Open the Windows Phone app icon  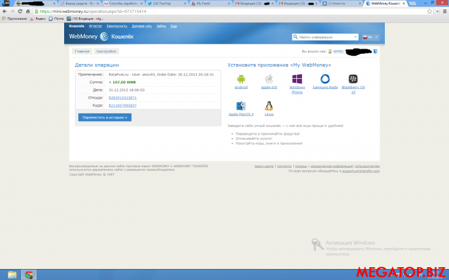pos(297,79)
